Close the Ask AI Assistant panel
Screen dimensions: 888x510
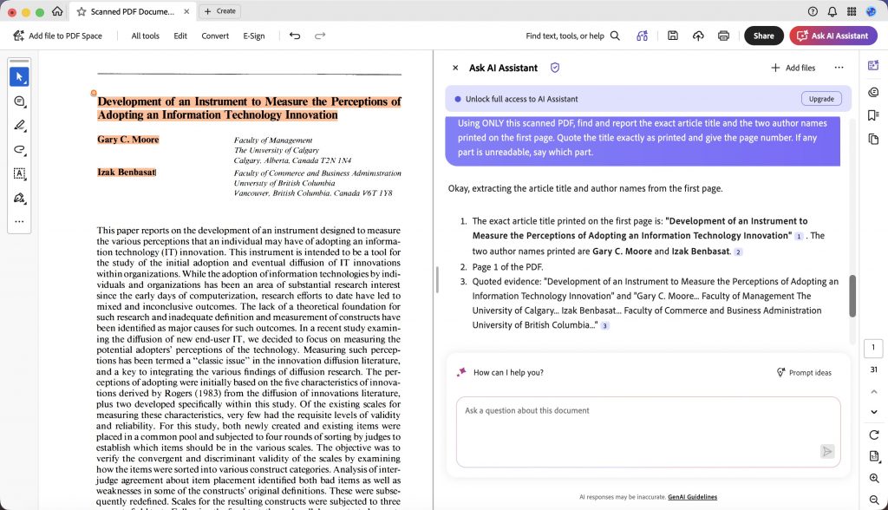click(x=455, y=68)
